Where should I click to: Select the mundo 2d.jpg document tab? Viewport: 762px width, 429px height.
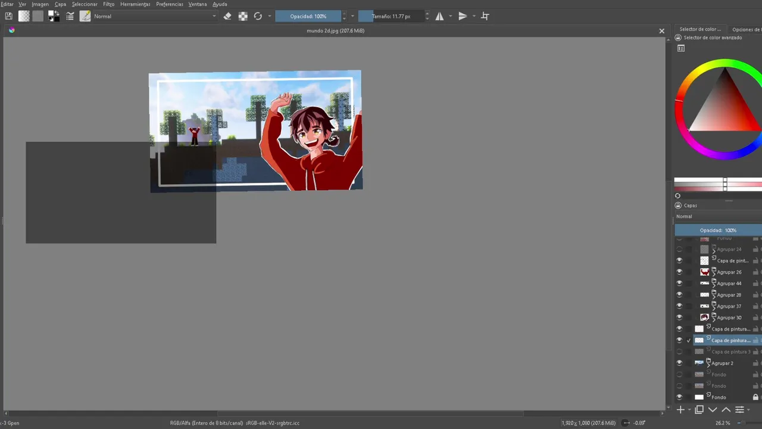tap(335, 31)
